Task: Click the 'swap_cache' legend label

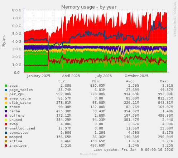Action: (x=20, y=98)
